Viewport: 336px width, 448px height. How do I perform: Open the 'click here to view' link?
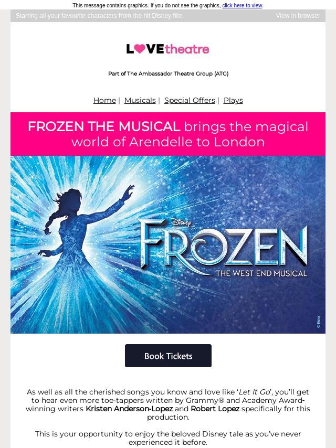coord(242,5)
